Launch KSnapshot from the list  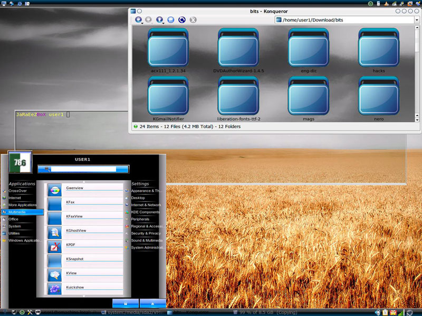85,261
